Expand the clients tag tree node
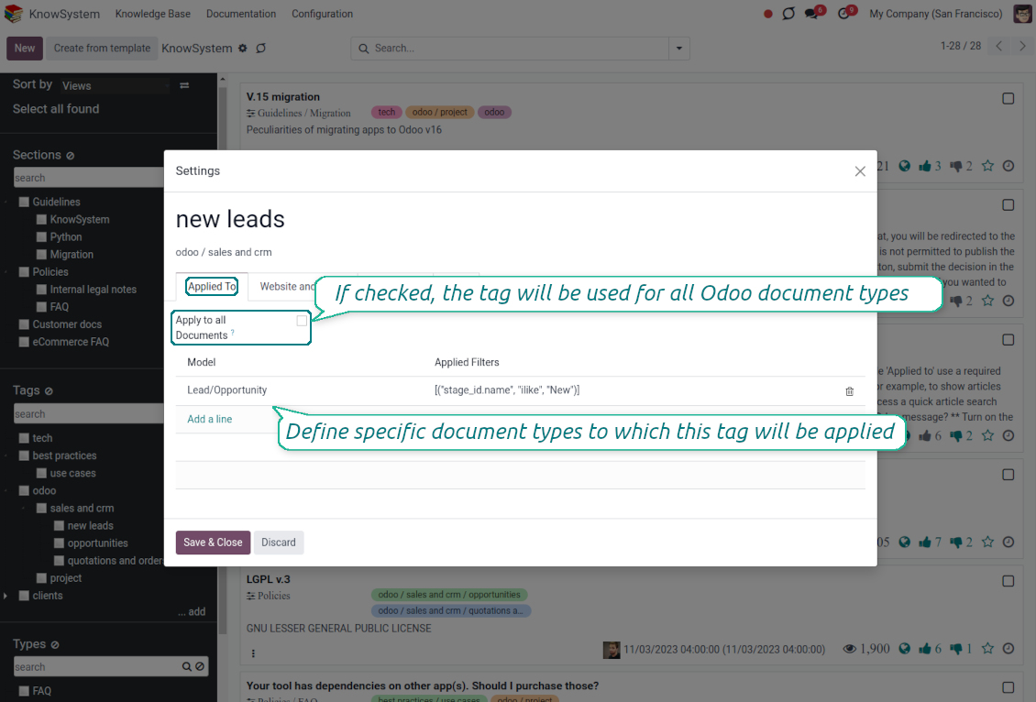Viewport: 1036px width, 702px height. pyautogui.click(x=6, y=596)
